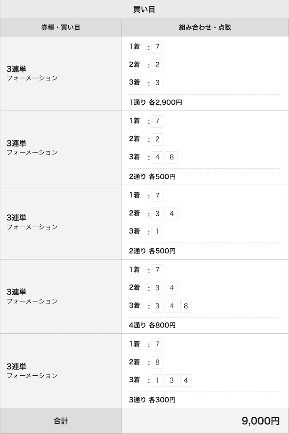This screenshot has width=289, height=434.
Task: Click number 7 box in the first bet's 1着 row
Action: [157, 47]
